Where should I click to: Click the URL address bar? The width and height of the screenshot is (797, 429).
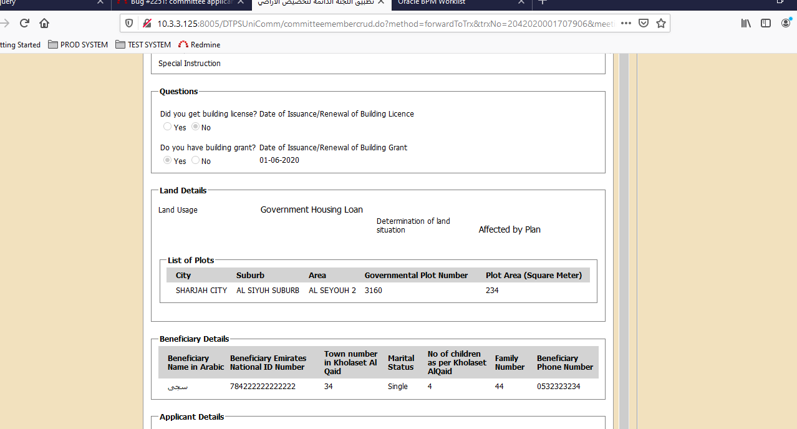coord(387,23)
